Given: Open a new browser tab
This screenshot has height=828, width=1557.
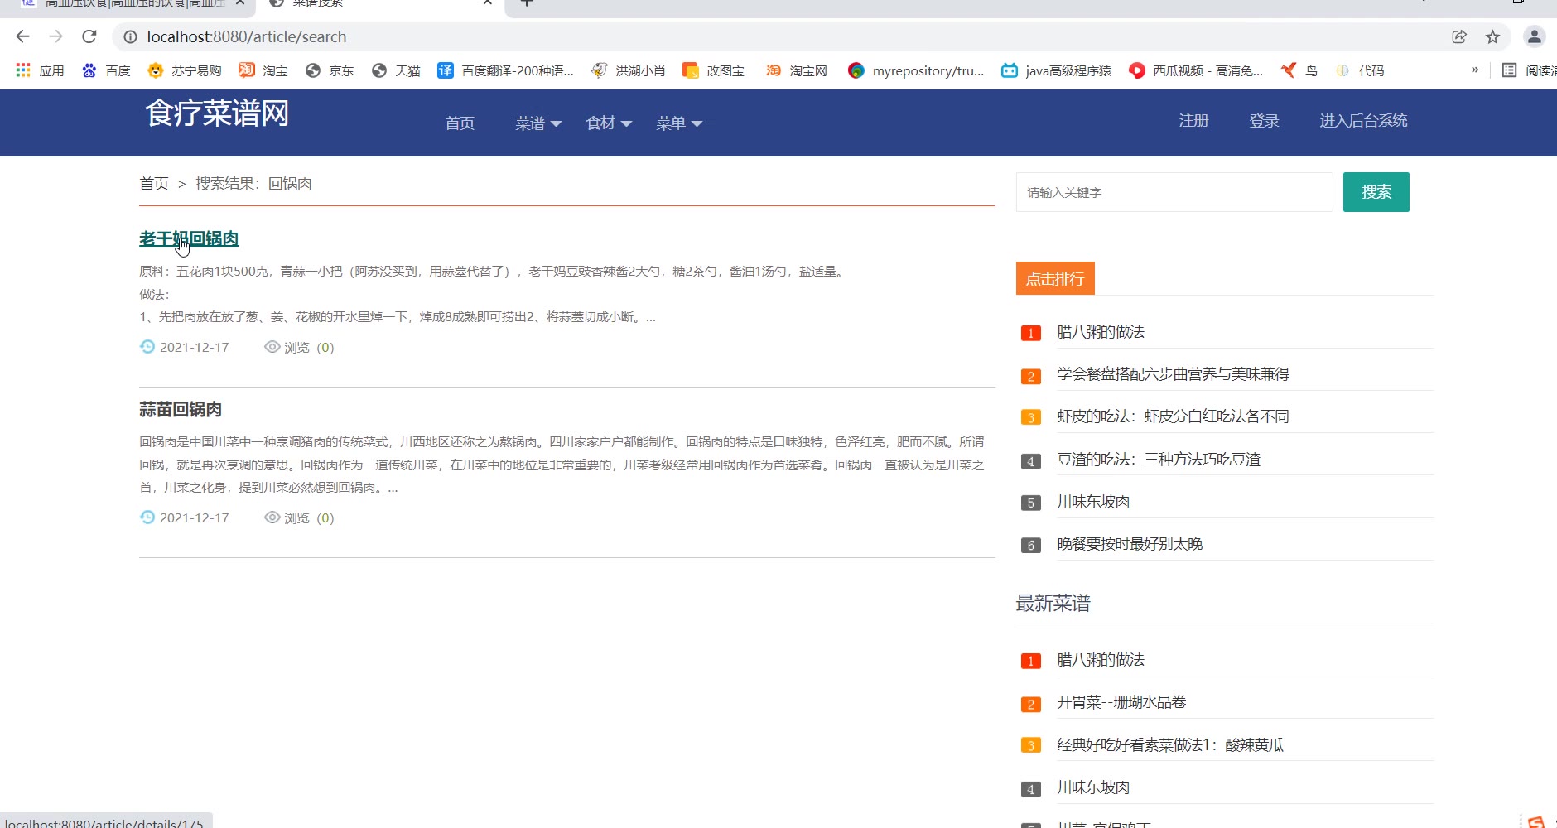Looking at the screenshot, I should [x=527, y=2].
